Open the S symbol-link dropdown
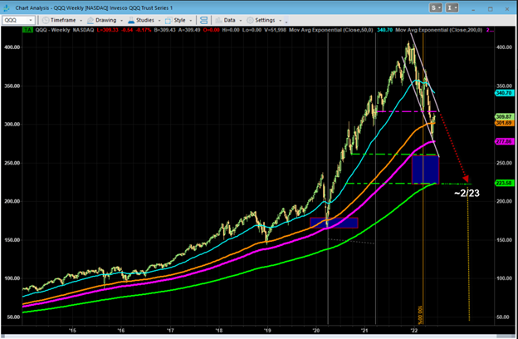The width and height of the screenshot is (518, 339). coord(437,7)
